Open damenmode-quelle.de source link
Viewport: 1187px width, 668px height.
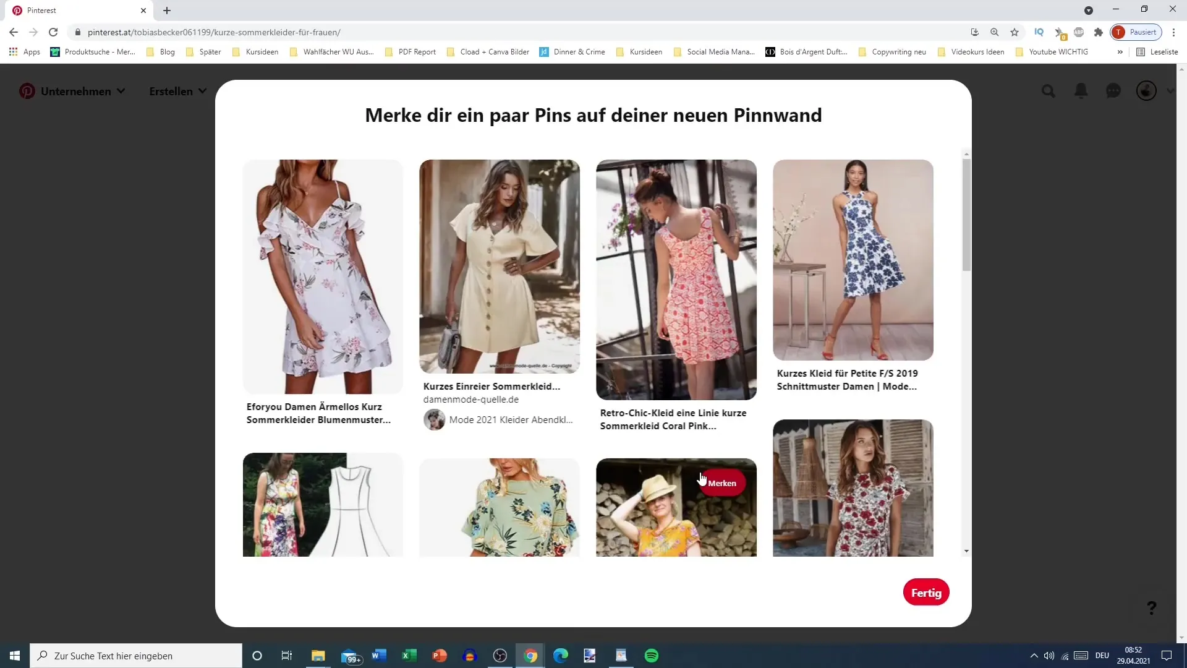click(471, 400)
